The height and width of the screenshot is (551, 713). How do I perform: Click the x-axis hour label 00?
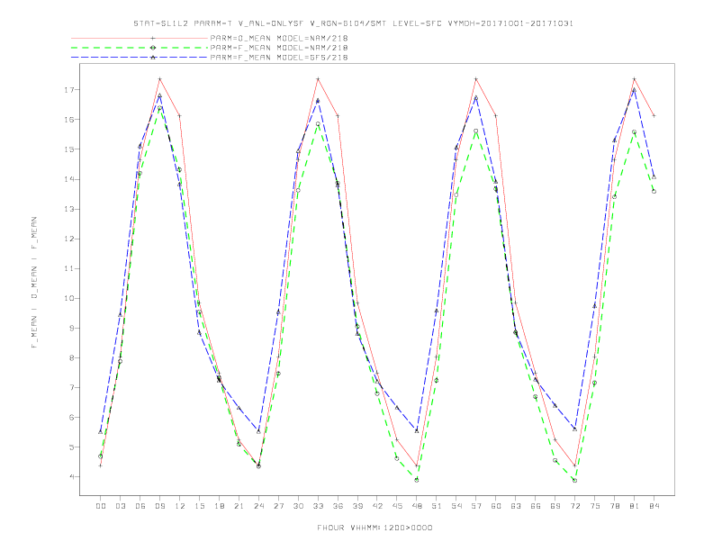tap(101, 506)
